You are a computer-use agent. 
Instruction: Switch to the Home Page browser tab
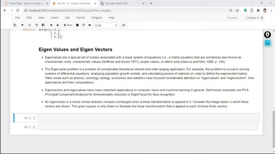pyautogui.click(x=26, y=3)
